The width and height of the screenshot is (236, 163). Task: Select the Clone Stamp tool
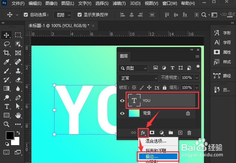tap(18, 71)
